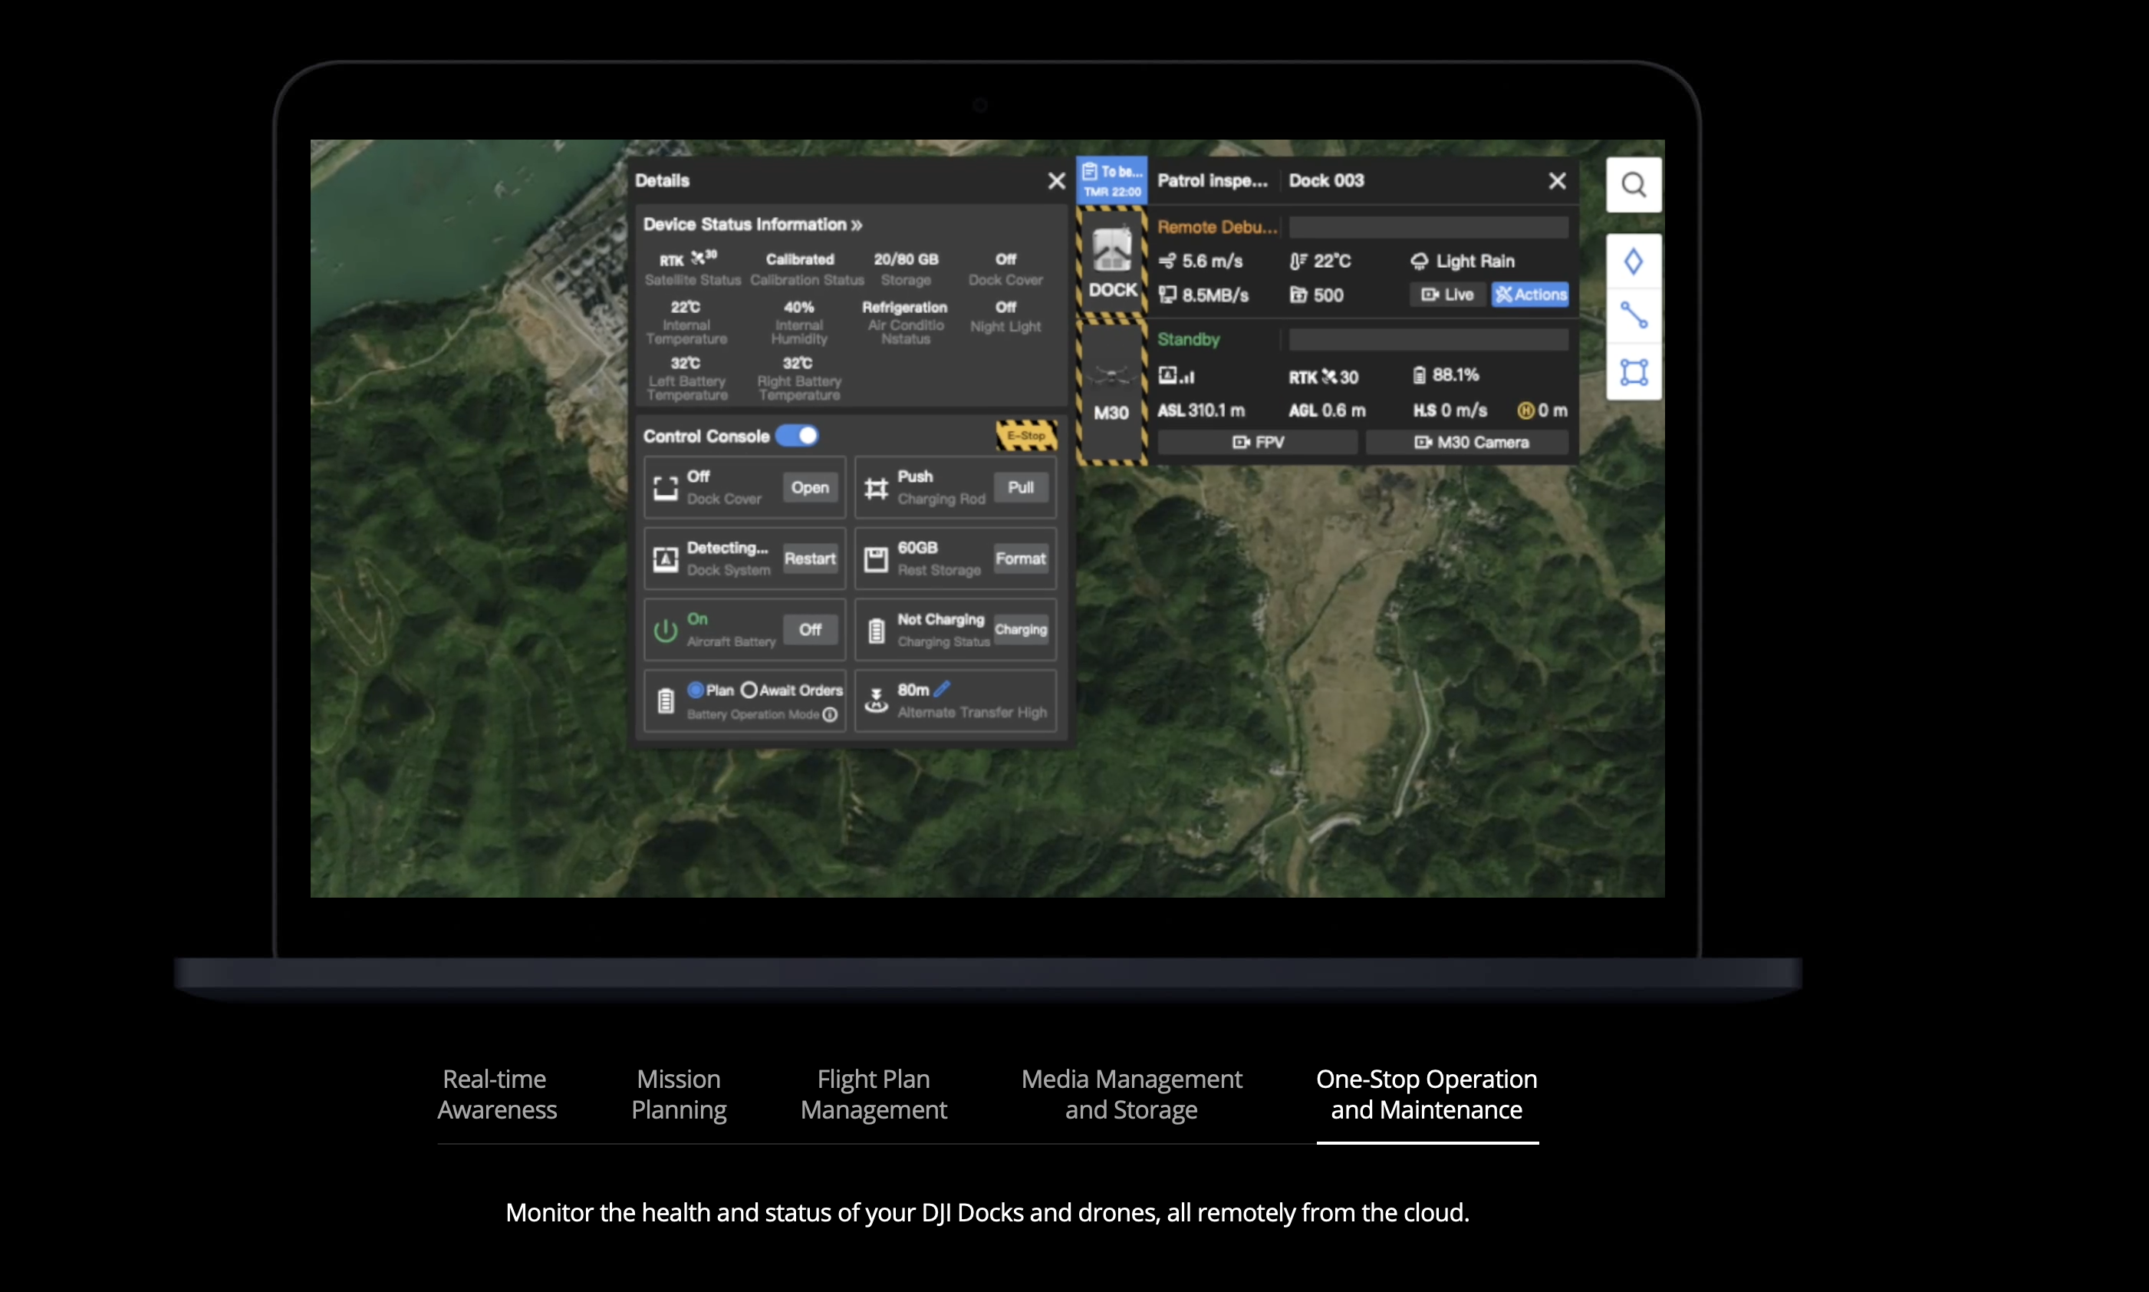Click Battery Operation Mode info icon
2149x1292 pixels.
point(830,715)
